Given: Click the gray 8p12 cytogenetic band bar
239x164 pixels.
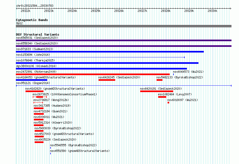Looking at the screenshot, I should point(124,26).
